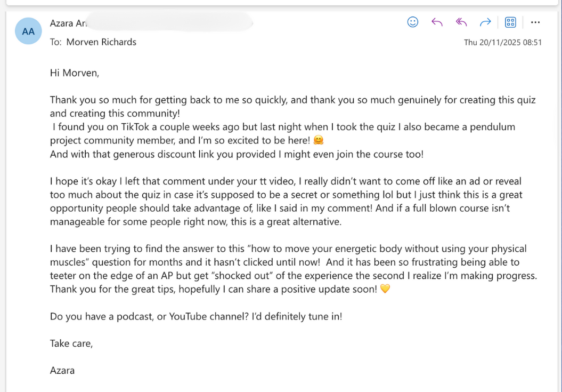Reply to Azara's email
The image size is (562, 392).
point(437,22)
